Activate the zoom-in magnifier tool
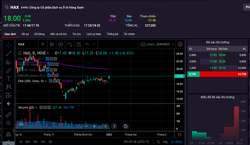Screen dimensions: 250x145 8,123
